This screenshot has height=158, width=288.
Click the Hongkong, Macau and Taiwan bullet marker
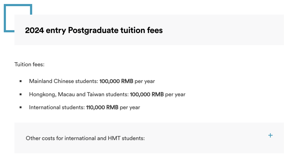click(21, 94)
